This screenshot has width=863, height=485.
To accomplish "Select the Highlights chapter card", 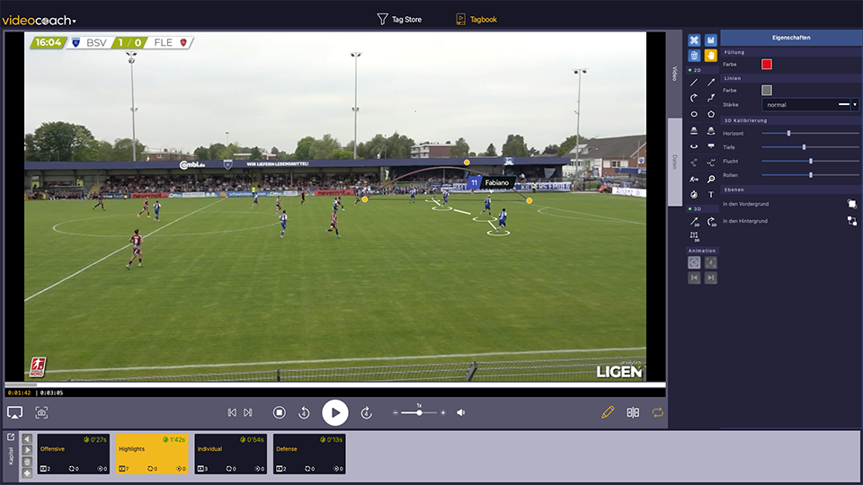I will click(x=152, y=454).
